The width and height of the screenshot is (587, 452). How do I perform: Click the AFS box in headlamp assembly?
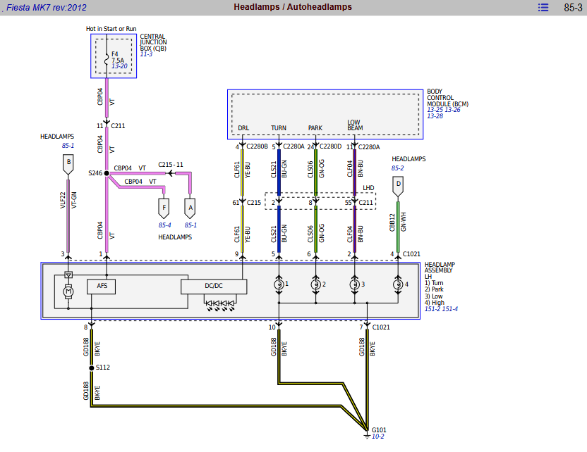[x=102, y=287]
